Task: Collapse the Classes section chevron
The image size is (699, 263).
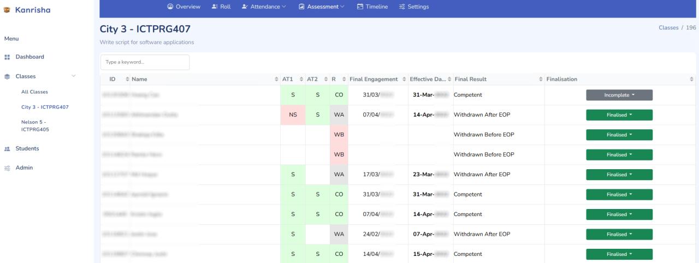Action: coord(74,76)
